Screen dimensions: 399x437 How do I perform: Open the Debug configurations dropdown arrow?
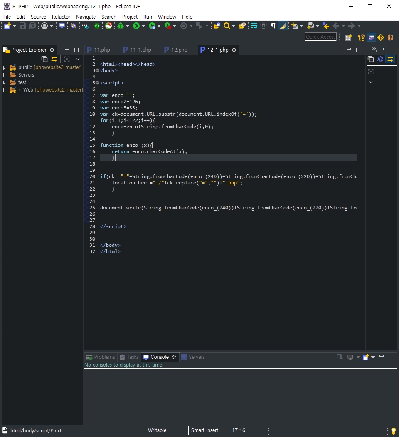(x=128, y=26)
